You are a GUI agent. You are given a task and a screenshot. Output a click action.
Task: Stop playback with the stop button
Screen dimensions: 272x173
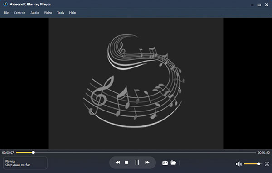pos(126,163)
